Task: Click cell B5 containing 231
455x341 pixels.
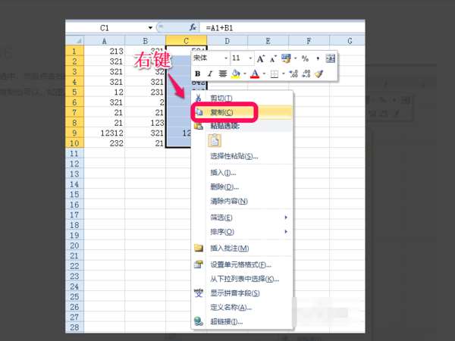Action: 146,92
